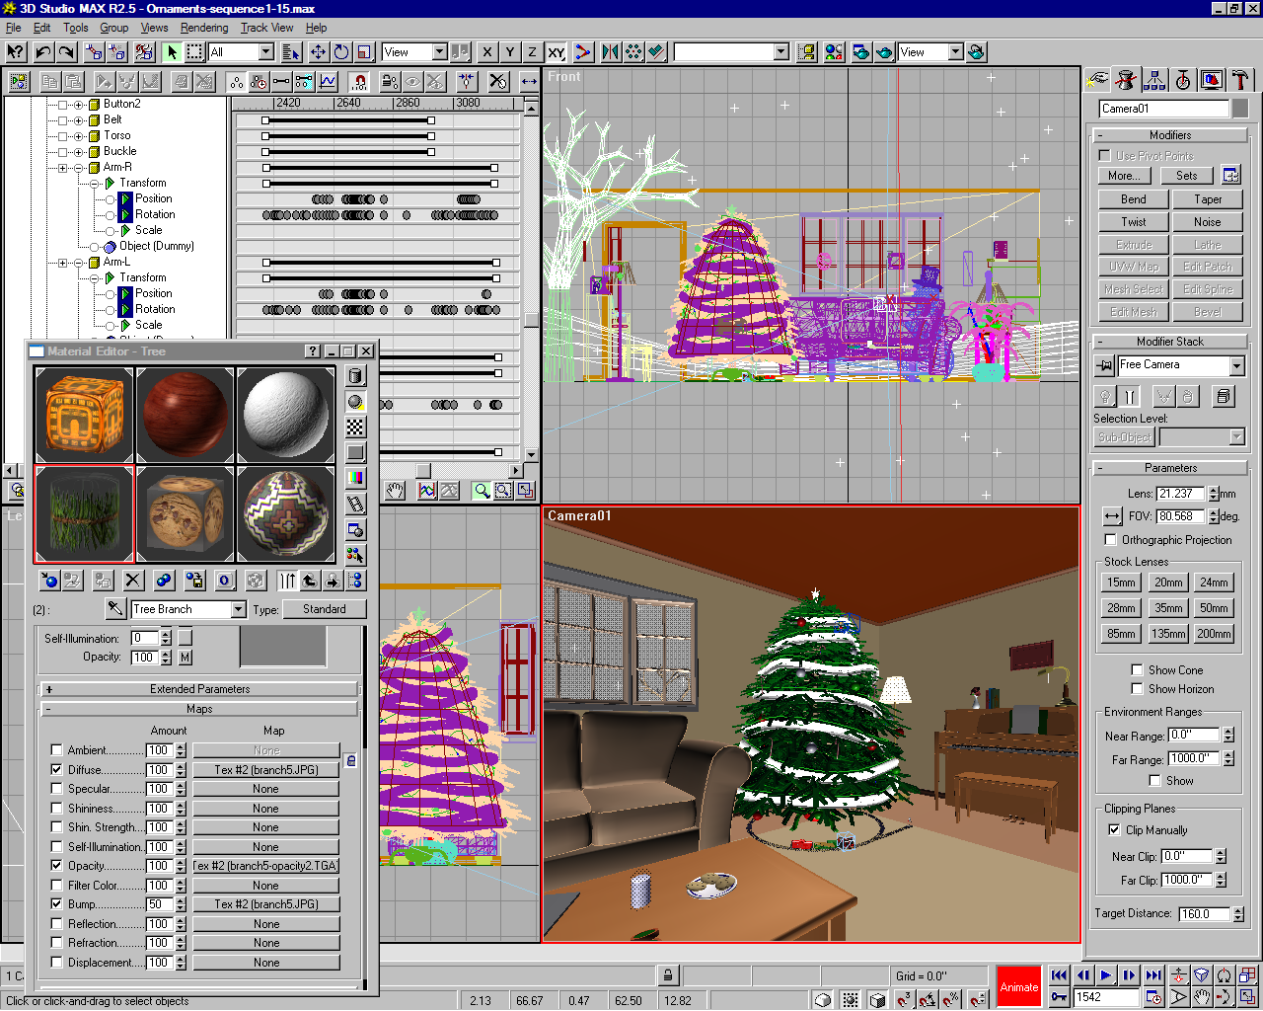Toggle Key Mode key icon
Screen dimensions: 1263x1011
coord(1059,998)
